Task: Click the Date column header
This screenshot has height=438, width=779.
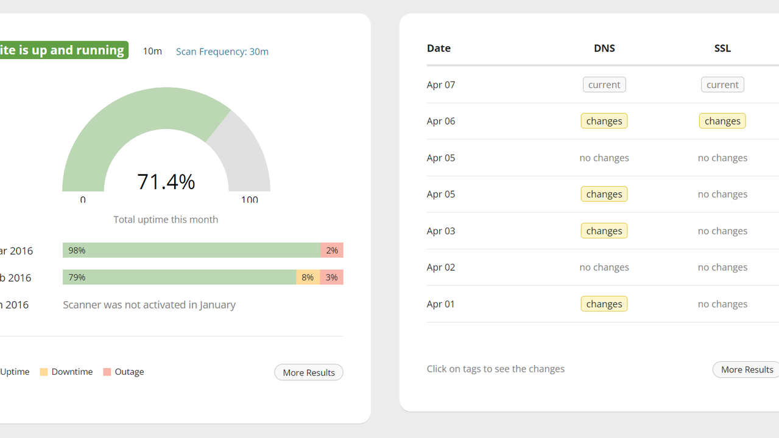Action: (x=439, y=48)
